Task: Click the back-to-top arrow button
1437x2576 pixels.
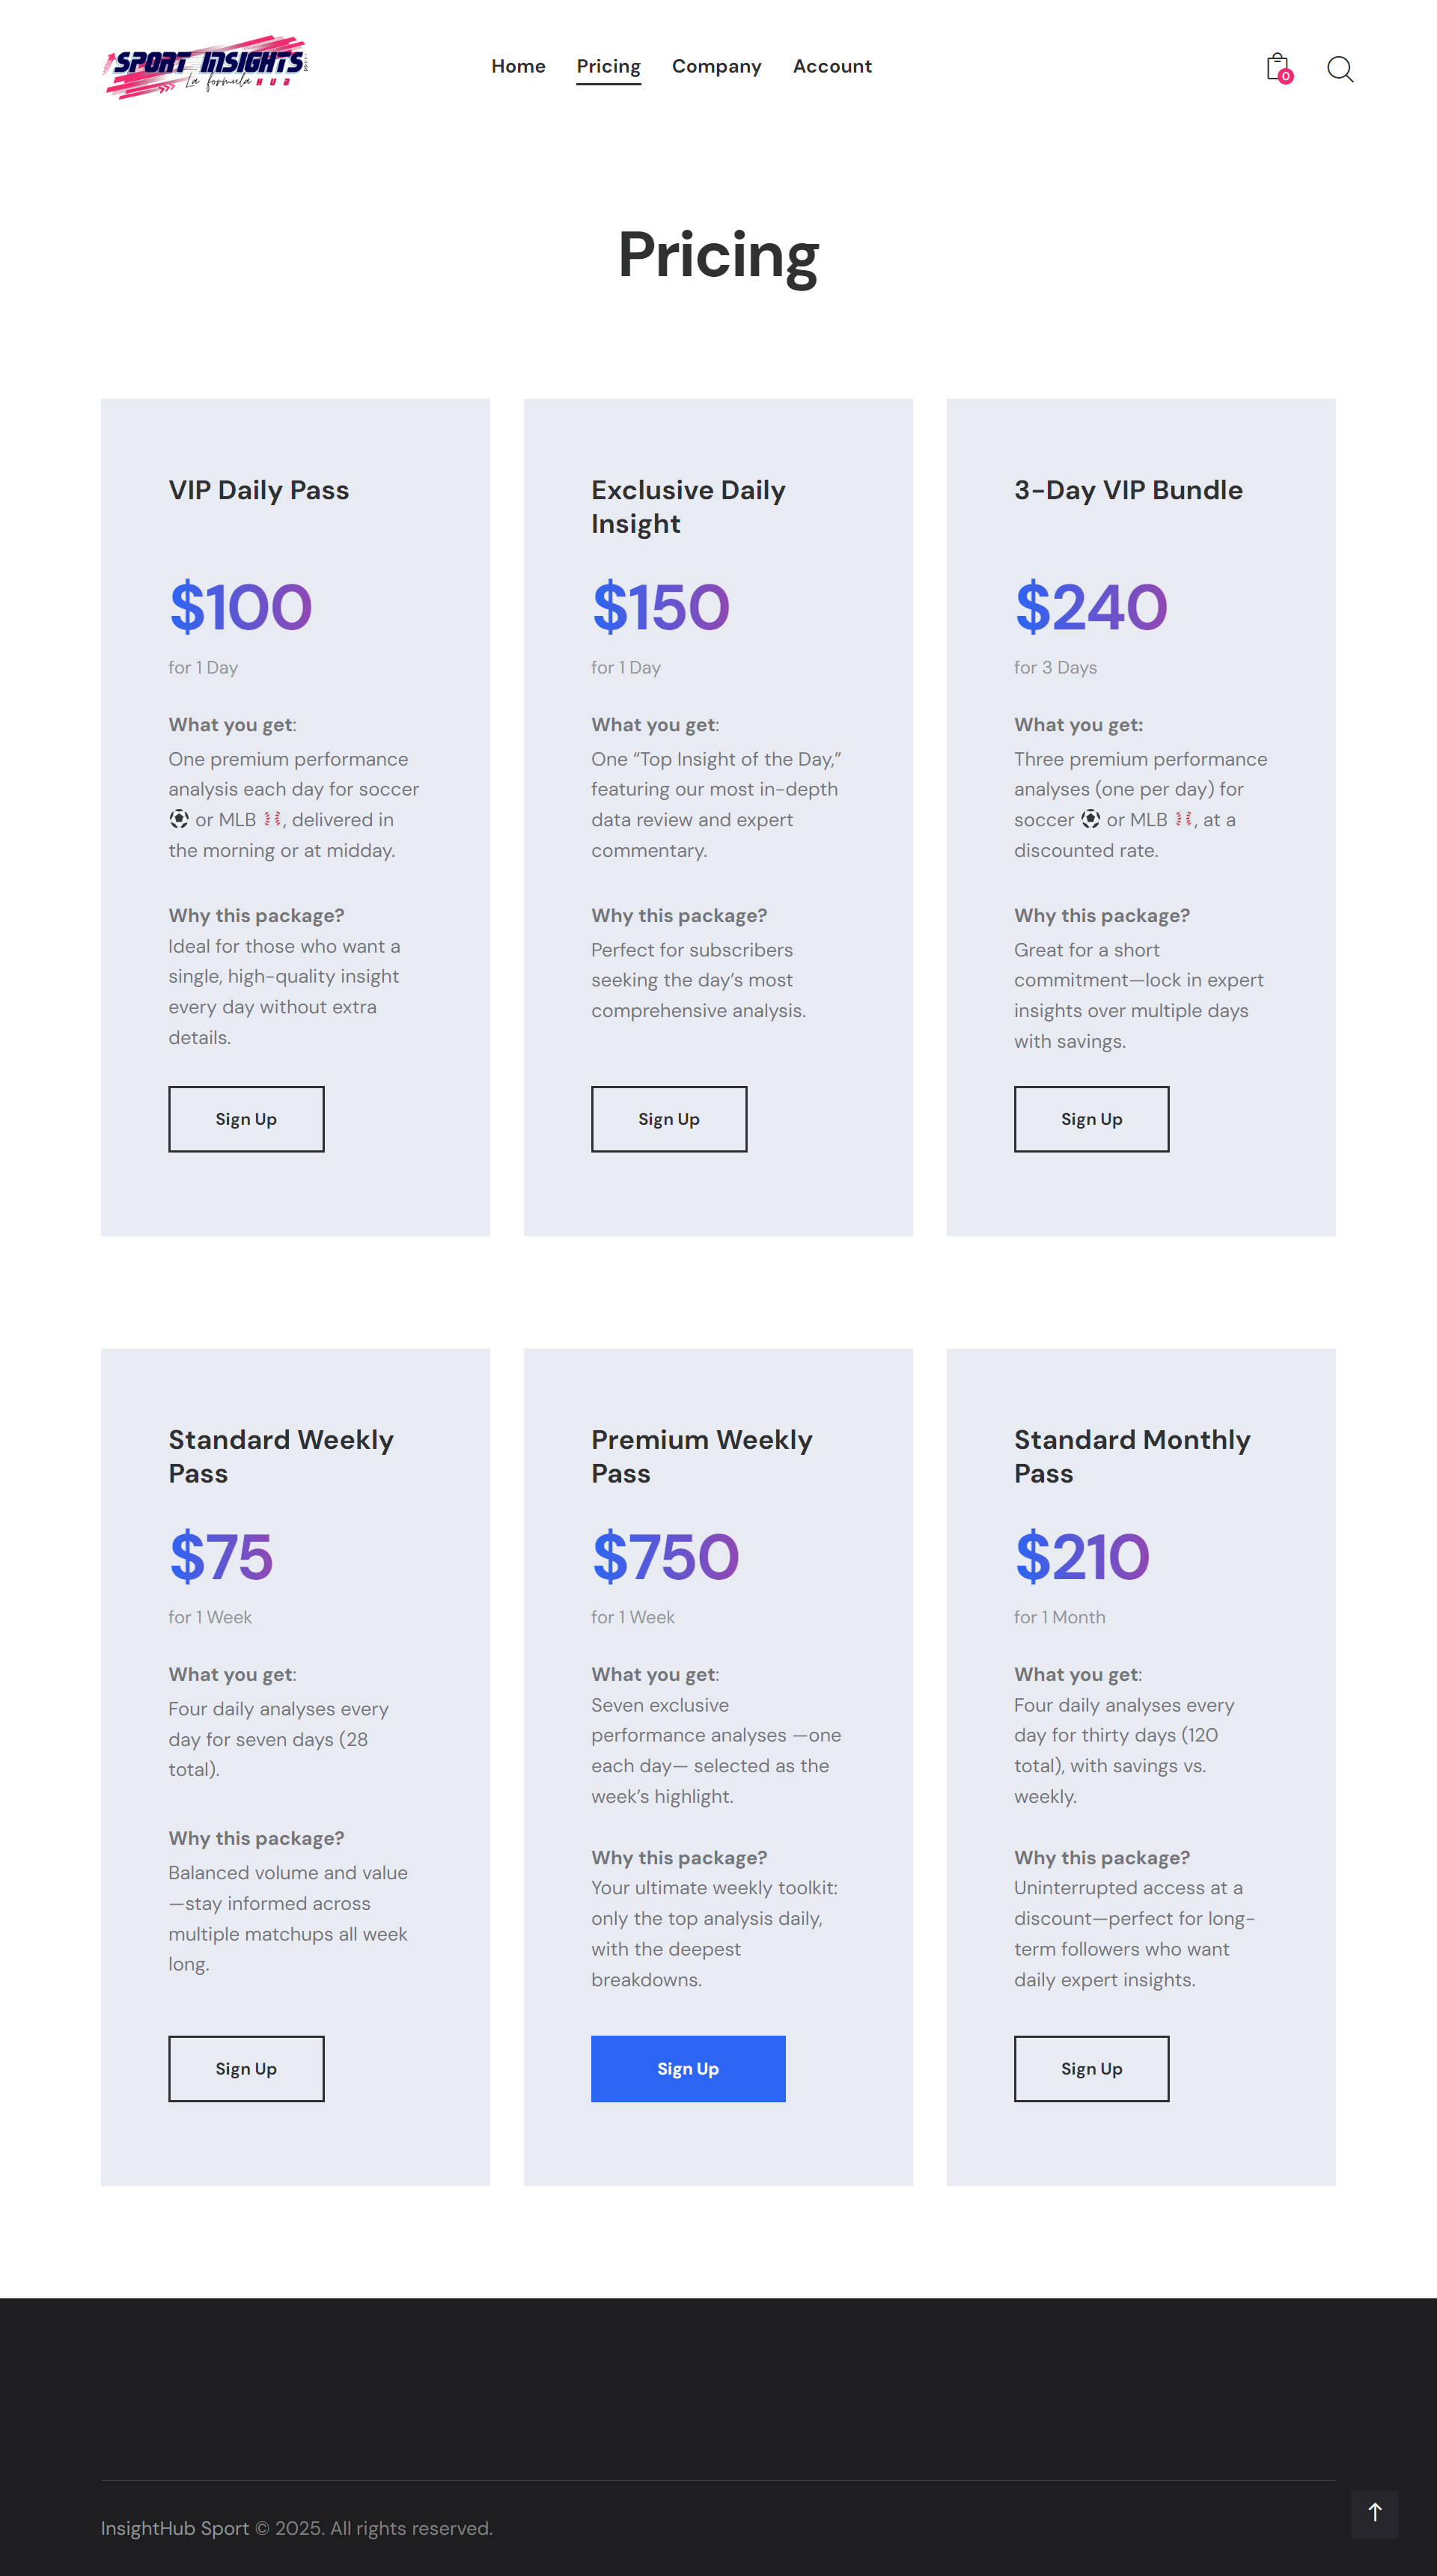Action: pyautogui.click(x=1374, y=2513)
